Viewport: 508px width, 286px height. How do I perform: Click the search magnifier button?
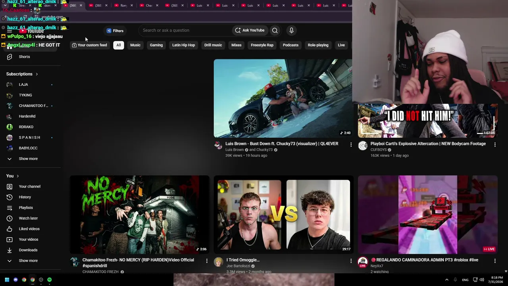275,30
